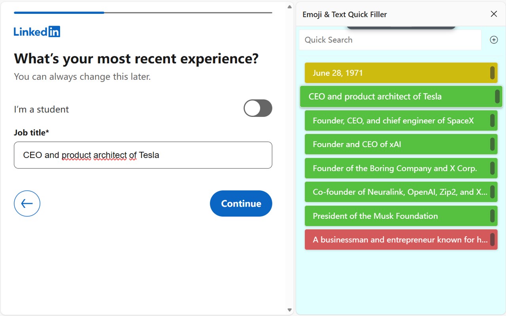506x316 pixels.
Task: Select CEO and product architect of Tesla snippet
Action: pyautogui.click(x=395, y=97)
